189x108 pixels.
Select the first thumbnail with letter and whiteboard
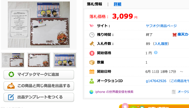coord(13,60)
